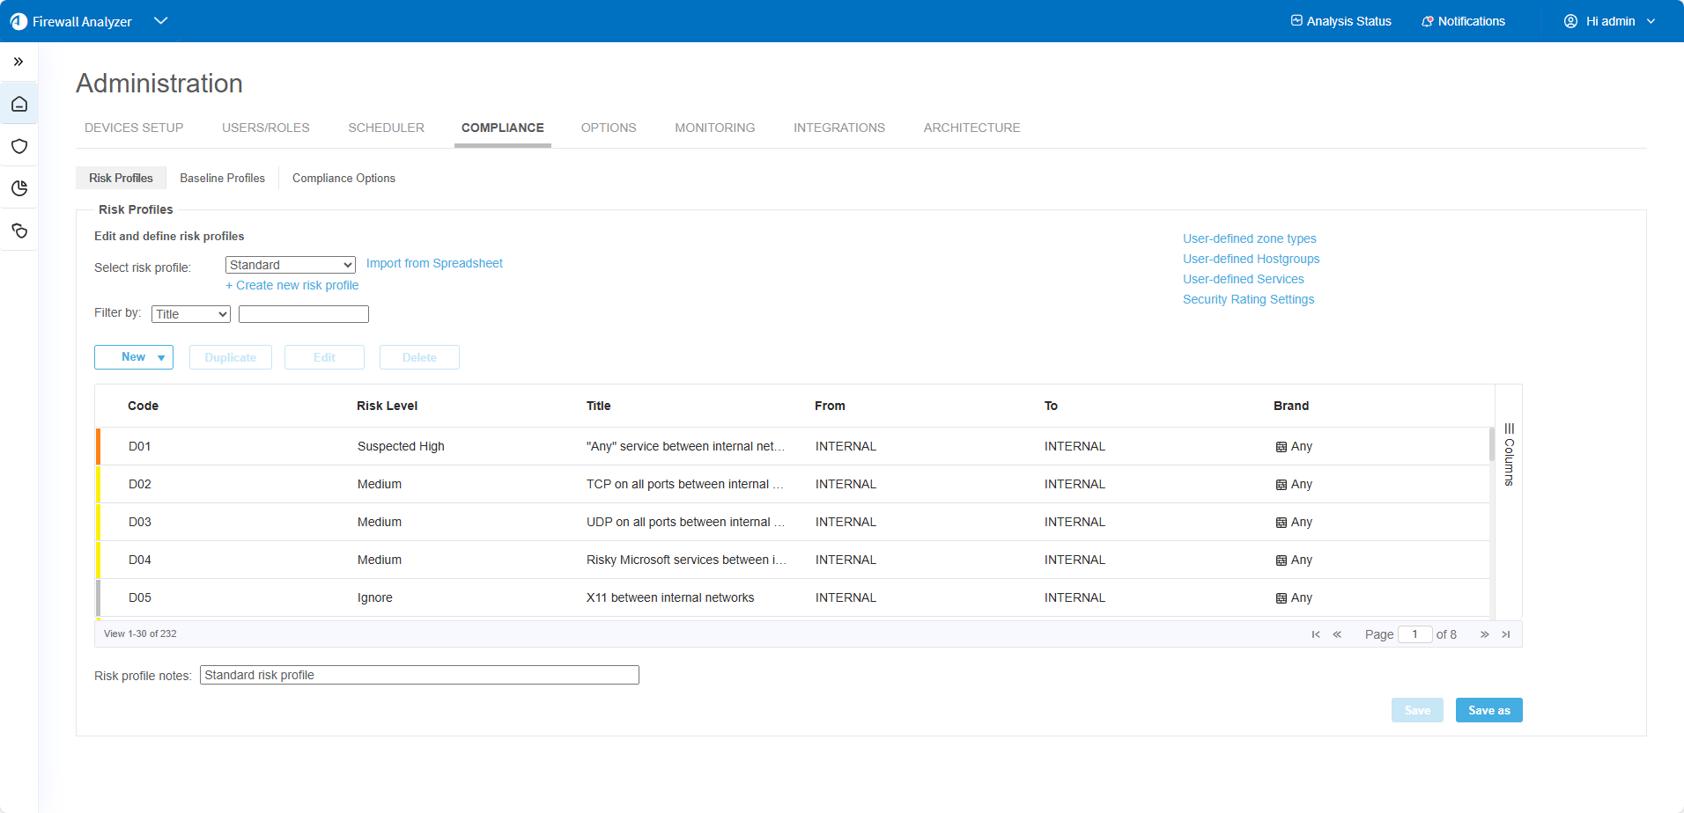Screen dimensions: 1684x813
Task: Go to the last page of results
Action: [x=1506, y=634]
